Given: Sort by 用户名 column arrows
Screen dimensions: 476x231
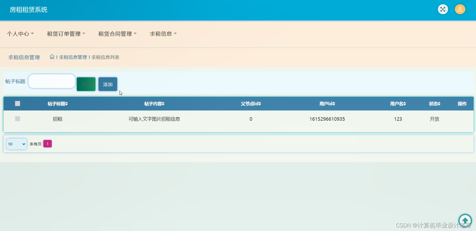Looking at the screenshot, I should [405, 104].
